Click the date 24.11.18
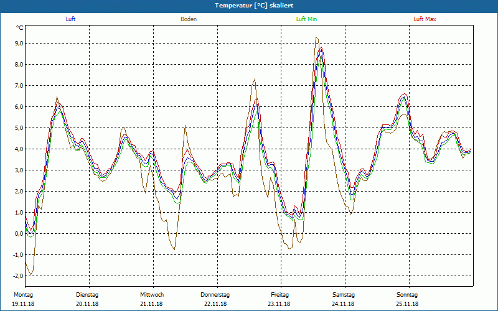This screenshot has height=311, width=498. click(x=343, y=304)
